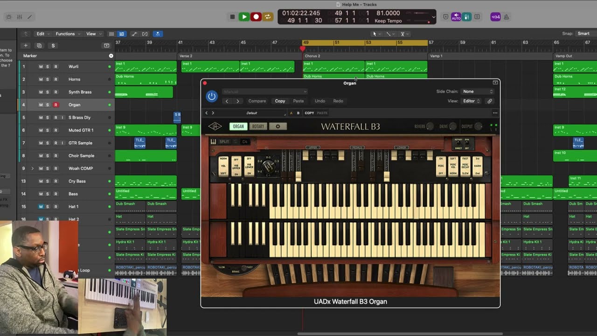Select the list view icon beside grid
Screen dimensions: 597x336
point(122,34)
